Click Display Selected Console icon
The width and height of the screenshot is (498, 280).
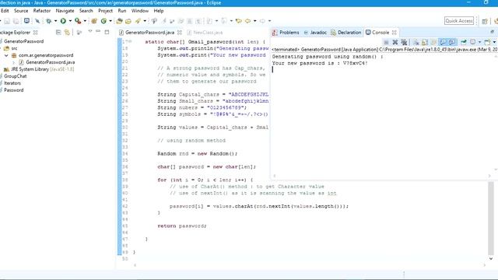click(472, 42)
